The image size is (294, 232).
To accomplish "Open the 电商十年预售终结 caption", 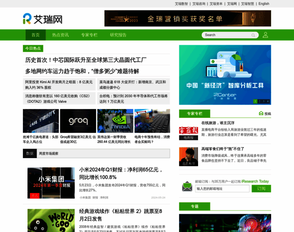I will pyautogui.click(x=152, y=139).
